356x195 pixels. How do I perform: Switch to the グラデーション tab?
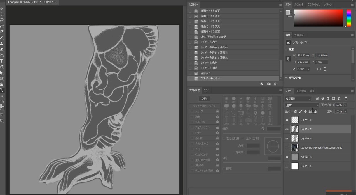click(314, 5)
